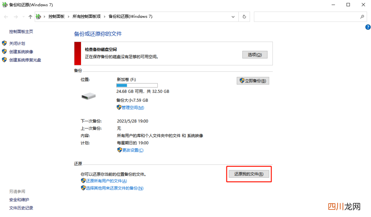The image size is (371, 217).
Task: Select 所有控制面板项 in the breadcrumb
Action: tap(87, 16)
